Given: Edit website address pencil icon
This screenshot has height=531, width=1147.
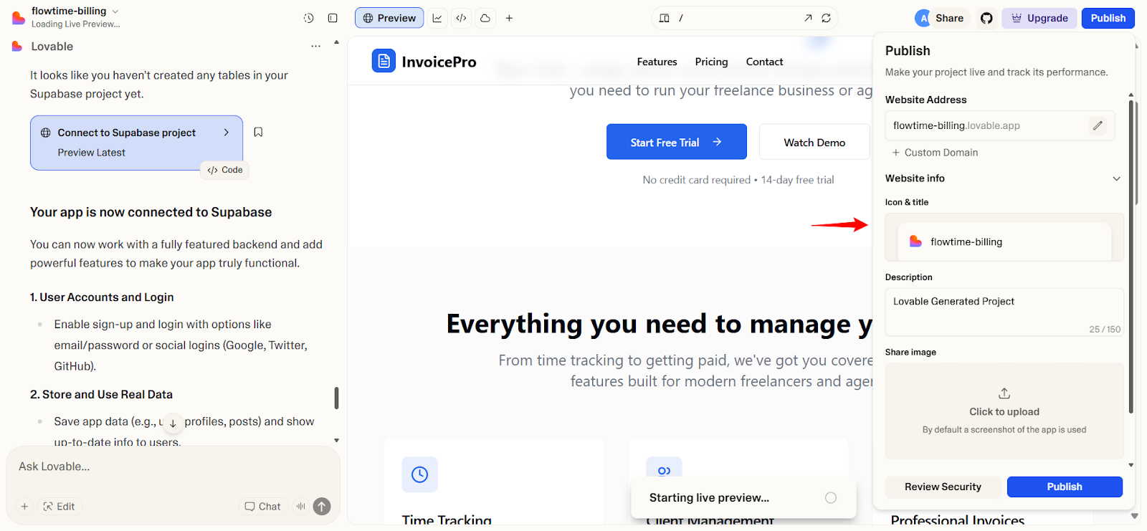Looking at the screenshot, I should click(1098, 125).
